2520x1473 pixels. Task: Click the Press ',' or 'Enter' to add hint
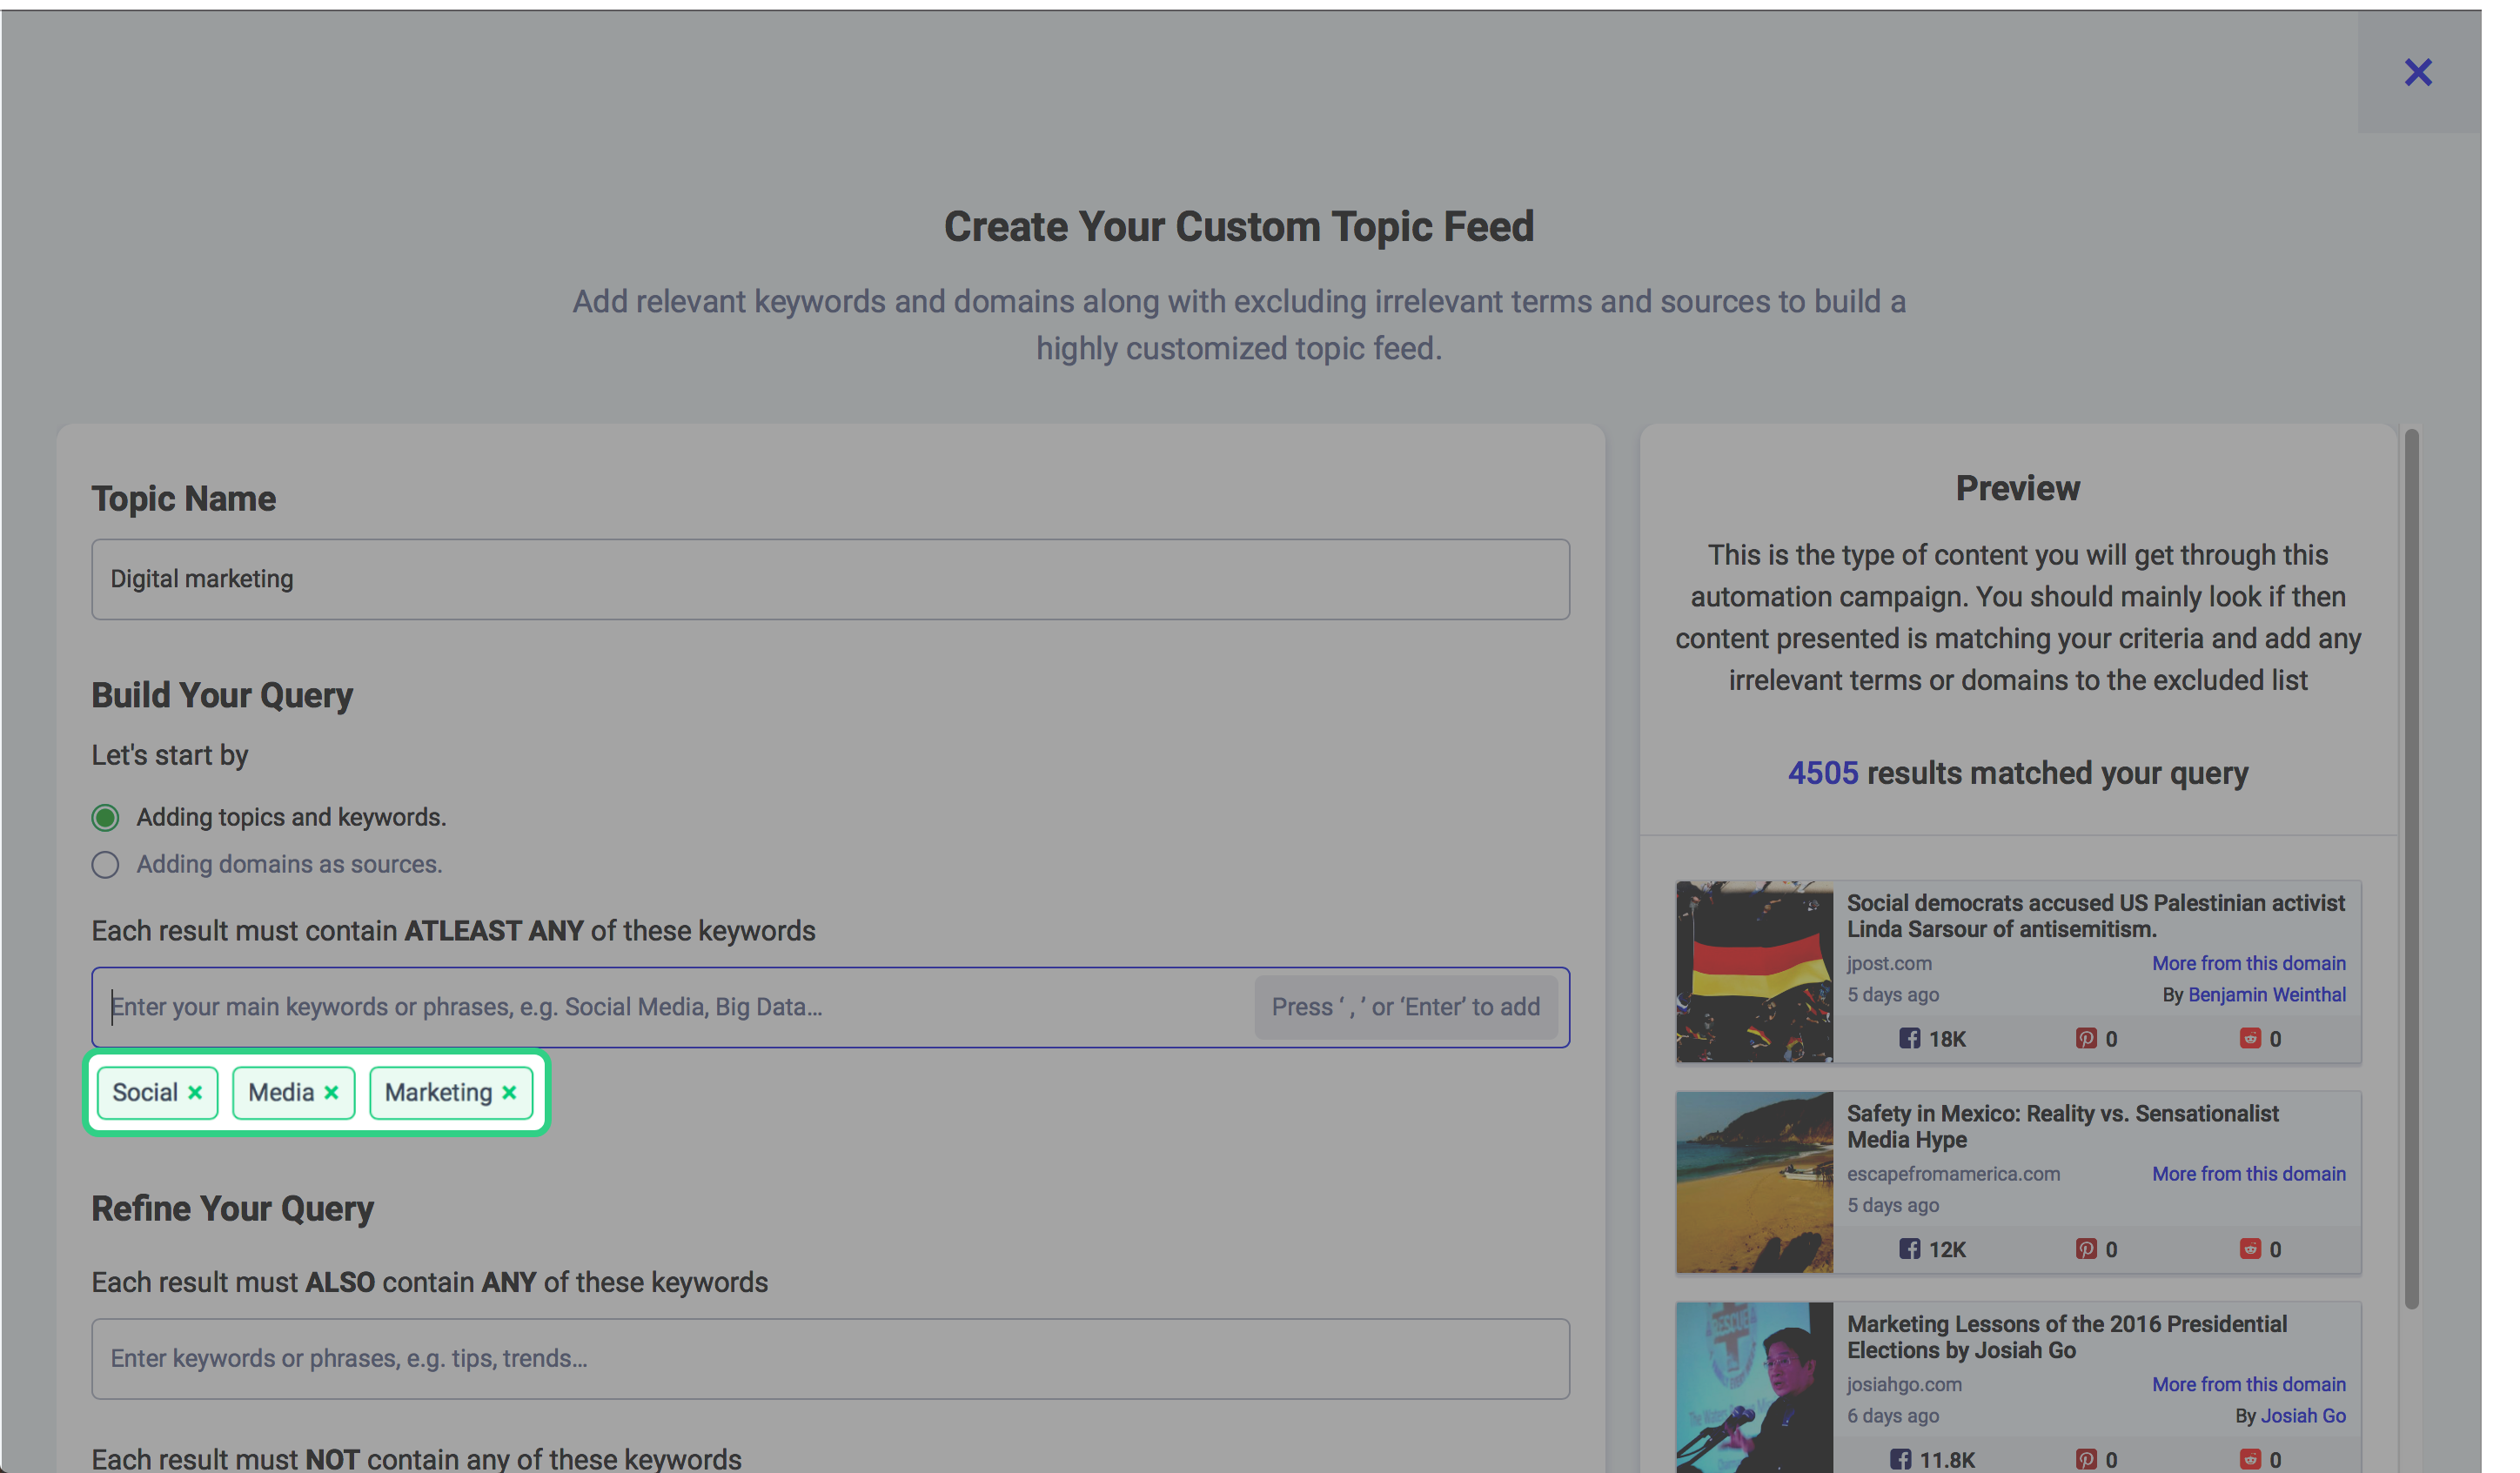[x=1405, y=1007]
